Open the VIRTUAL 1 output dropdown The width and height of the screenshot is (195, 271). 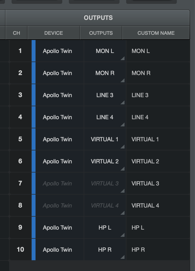pos(105,139)
